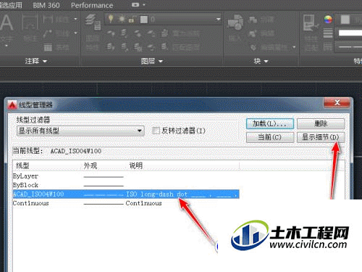This screenshot has height=272, width=362.
Task: Switch to the BIM 360 ribbon tab
Action: click(x=46, y=5)
